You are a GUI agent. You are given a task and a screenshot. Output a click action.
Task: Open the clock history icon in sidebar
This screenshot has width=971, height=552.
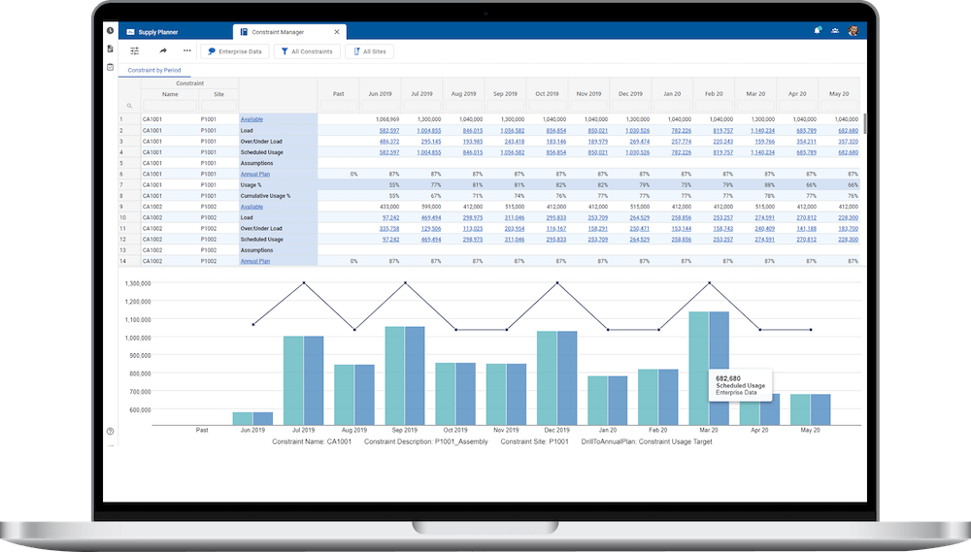pos(110,31)
